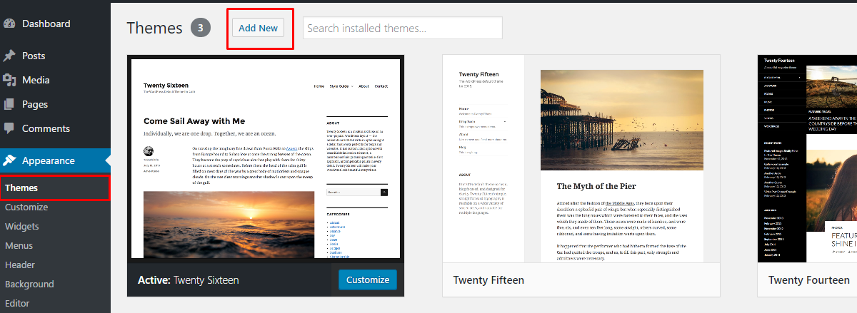
Task: Open the theme Editor link
Action: (x=19, y=303)
